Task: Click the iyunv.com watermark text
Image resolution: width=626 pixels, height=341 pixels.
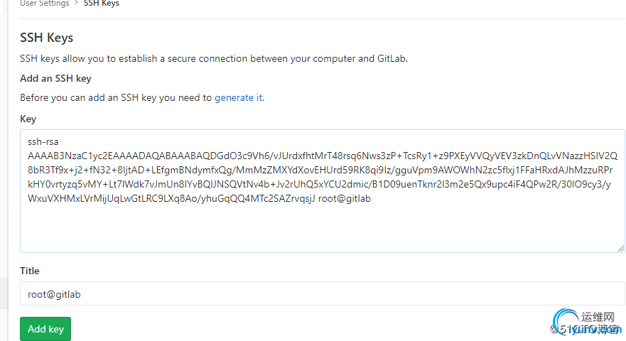Action: (594, 330)
